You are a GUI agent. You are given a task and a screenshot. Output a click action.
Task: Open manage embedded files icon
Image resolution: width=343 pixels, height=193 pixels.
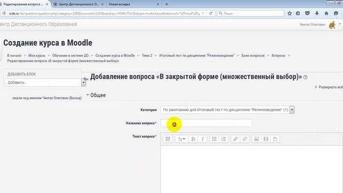point(275,139)
